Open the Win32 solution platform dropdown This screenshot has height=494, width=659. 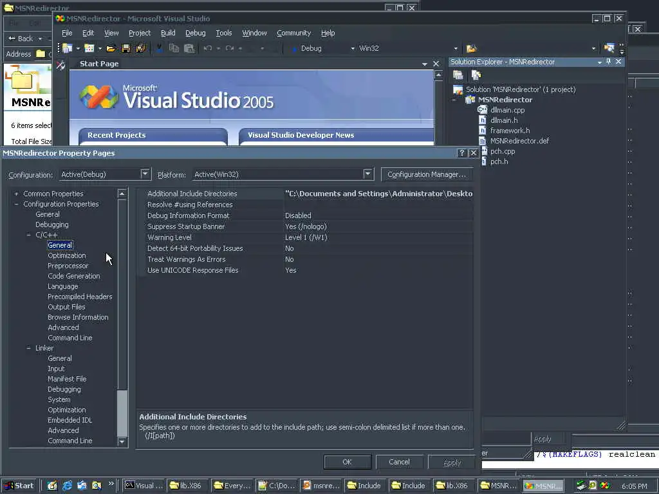[x=456, y=49]
